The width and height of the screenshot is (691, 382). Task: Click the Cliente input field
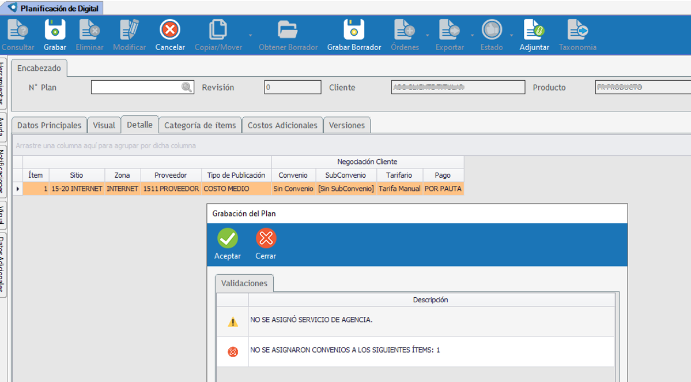click(458, 87)
